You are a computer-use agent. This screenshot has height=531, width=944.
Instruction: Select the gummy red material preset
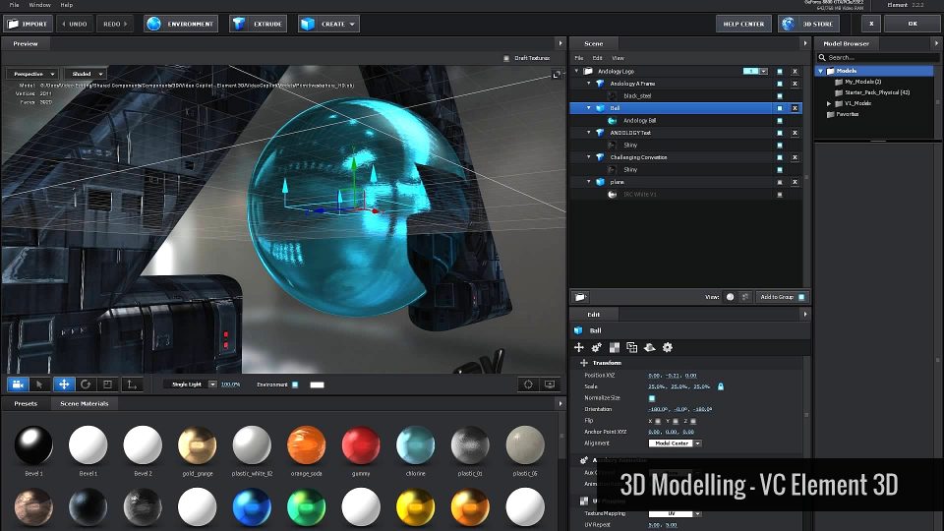click(361, 444)
